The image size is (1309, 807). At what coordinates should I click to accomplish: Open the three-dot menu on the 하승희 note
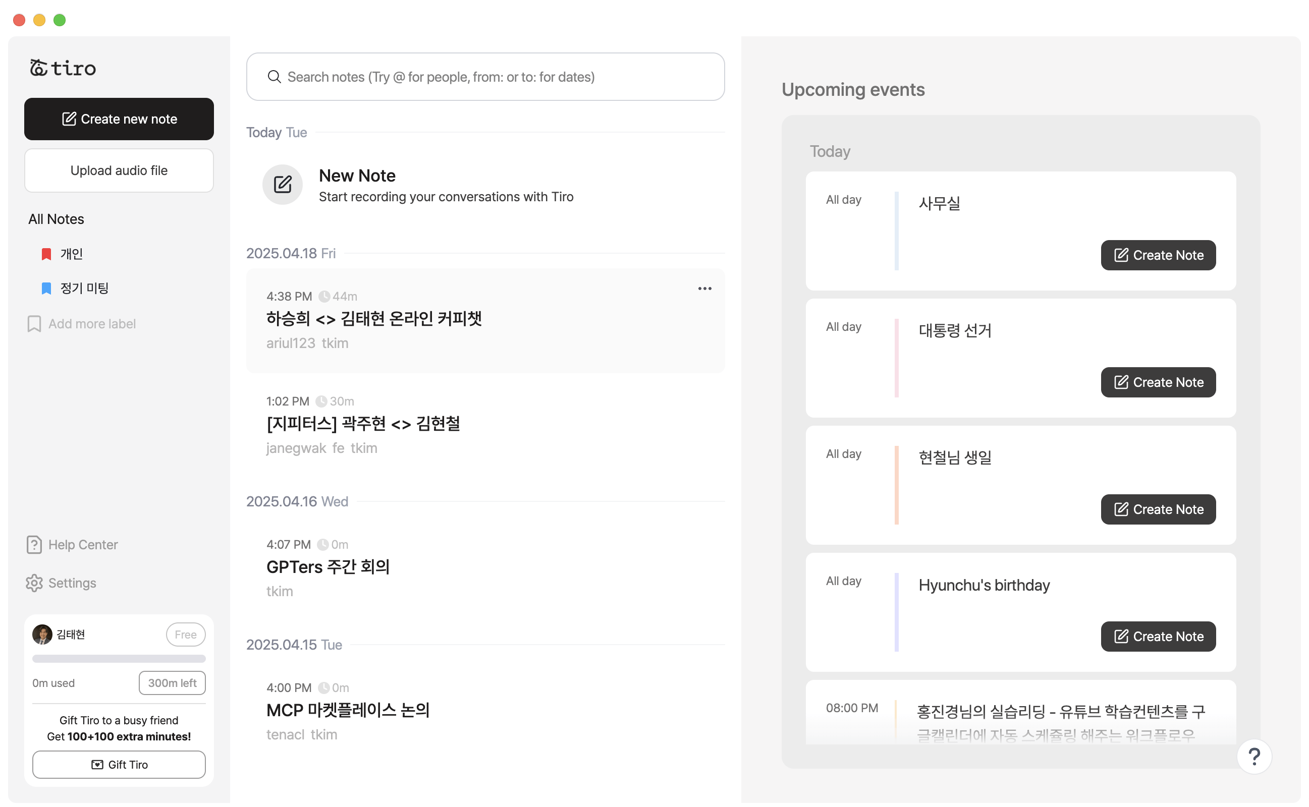coord(704,289)
